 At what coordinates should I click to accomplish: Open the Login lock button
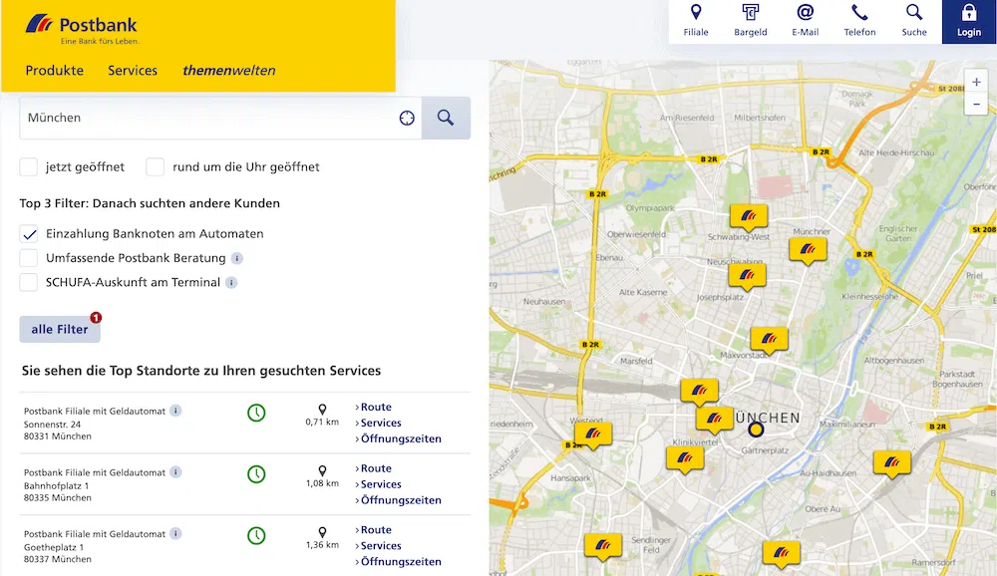click(969, 22)
